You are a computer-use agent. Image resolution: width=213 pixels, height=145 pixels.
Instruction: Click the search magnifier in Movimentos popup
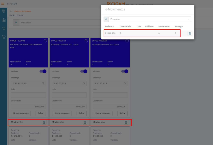106,19
